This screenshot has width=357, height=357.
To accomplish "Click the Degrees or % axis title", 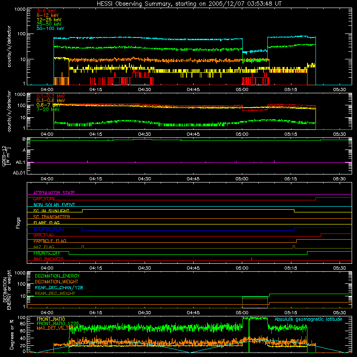I will coord(12,334).
